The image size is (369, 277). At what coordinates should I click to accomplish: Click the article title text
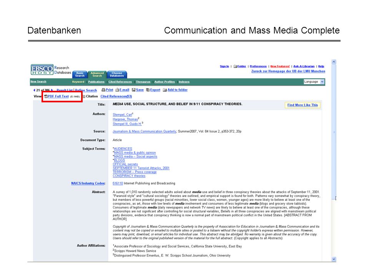(x=178, y=104)
